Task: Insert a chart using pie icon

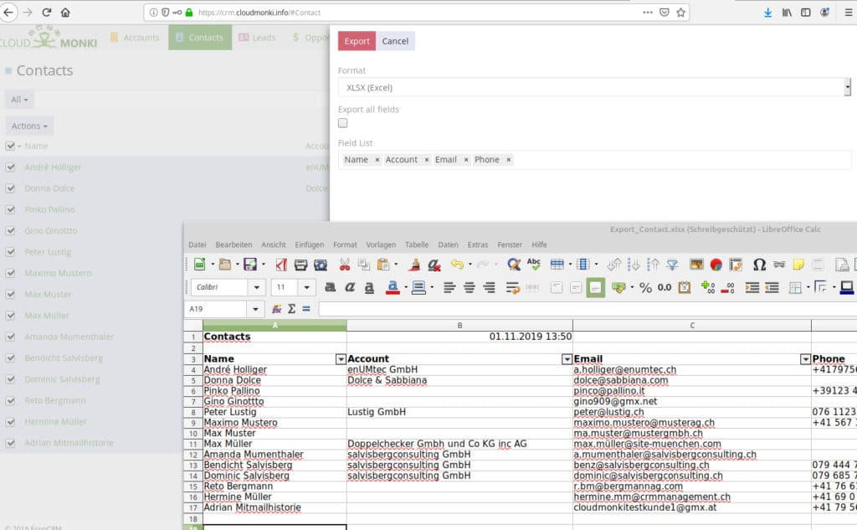Action: [716, 265]
